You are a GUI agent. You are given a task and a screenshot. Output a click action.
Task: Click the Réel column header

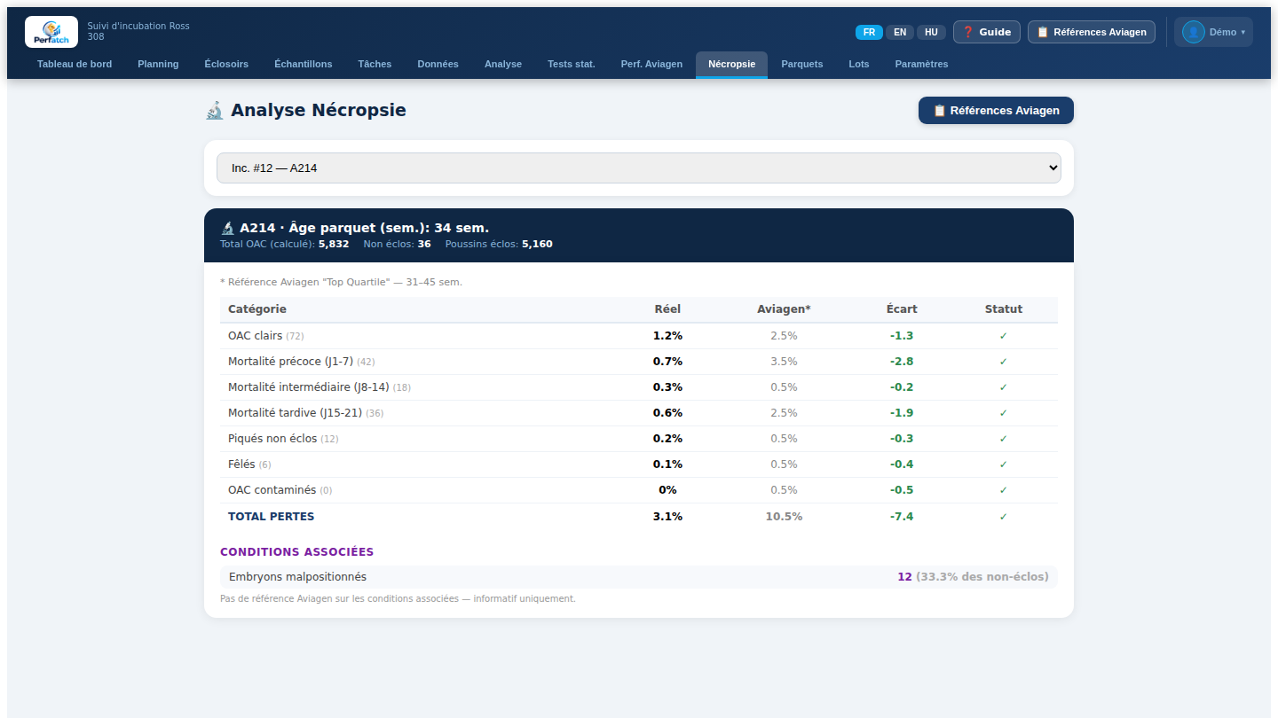click(x=667, y=309)
